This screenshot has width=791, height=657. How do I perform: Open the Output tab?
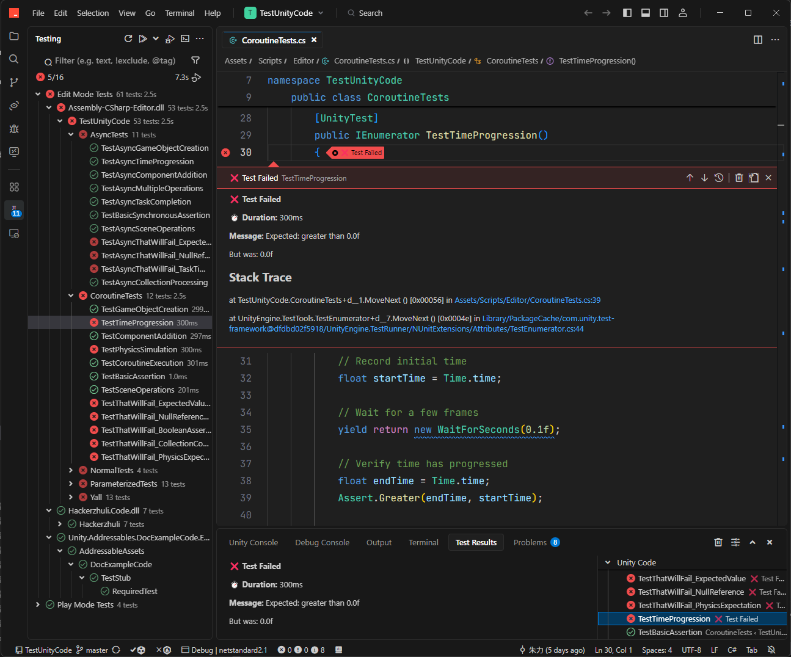379,542
